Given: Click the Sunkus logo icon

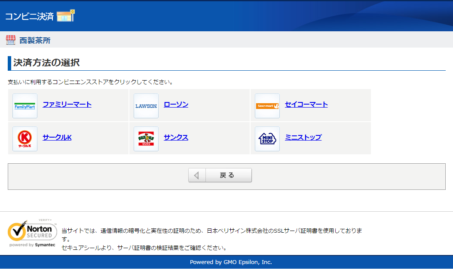Looking at the screenshot, I should click(146, 138).
